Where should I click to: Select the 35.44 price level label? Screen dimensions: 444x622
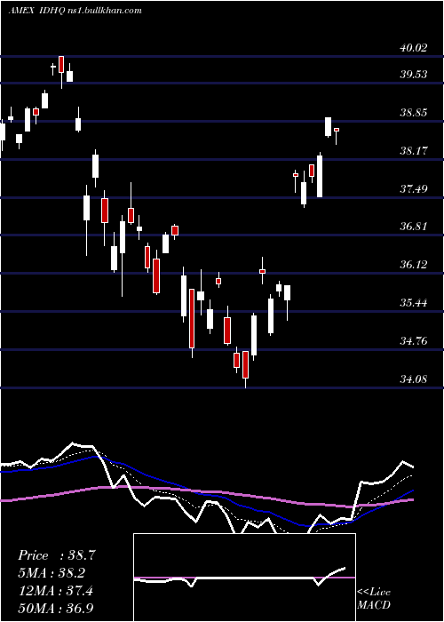[414, 303]
